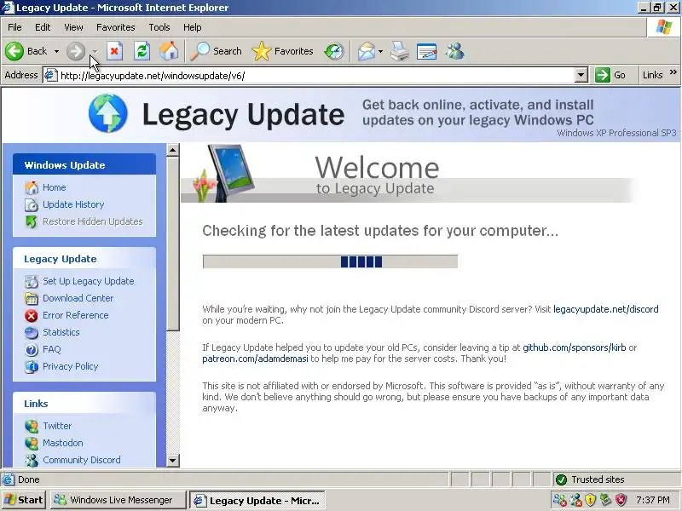Click the Trusted sites status bar zone
Viewport: 682px width, 511px height.
click(x=616, y=479)
